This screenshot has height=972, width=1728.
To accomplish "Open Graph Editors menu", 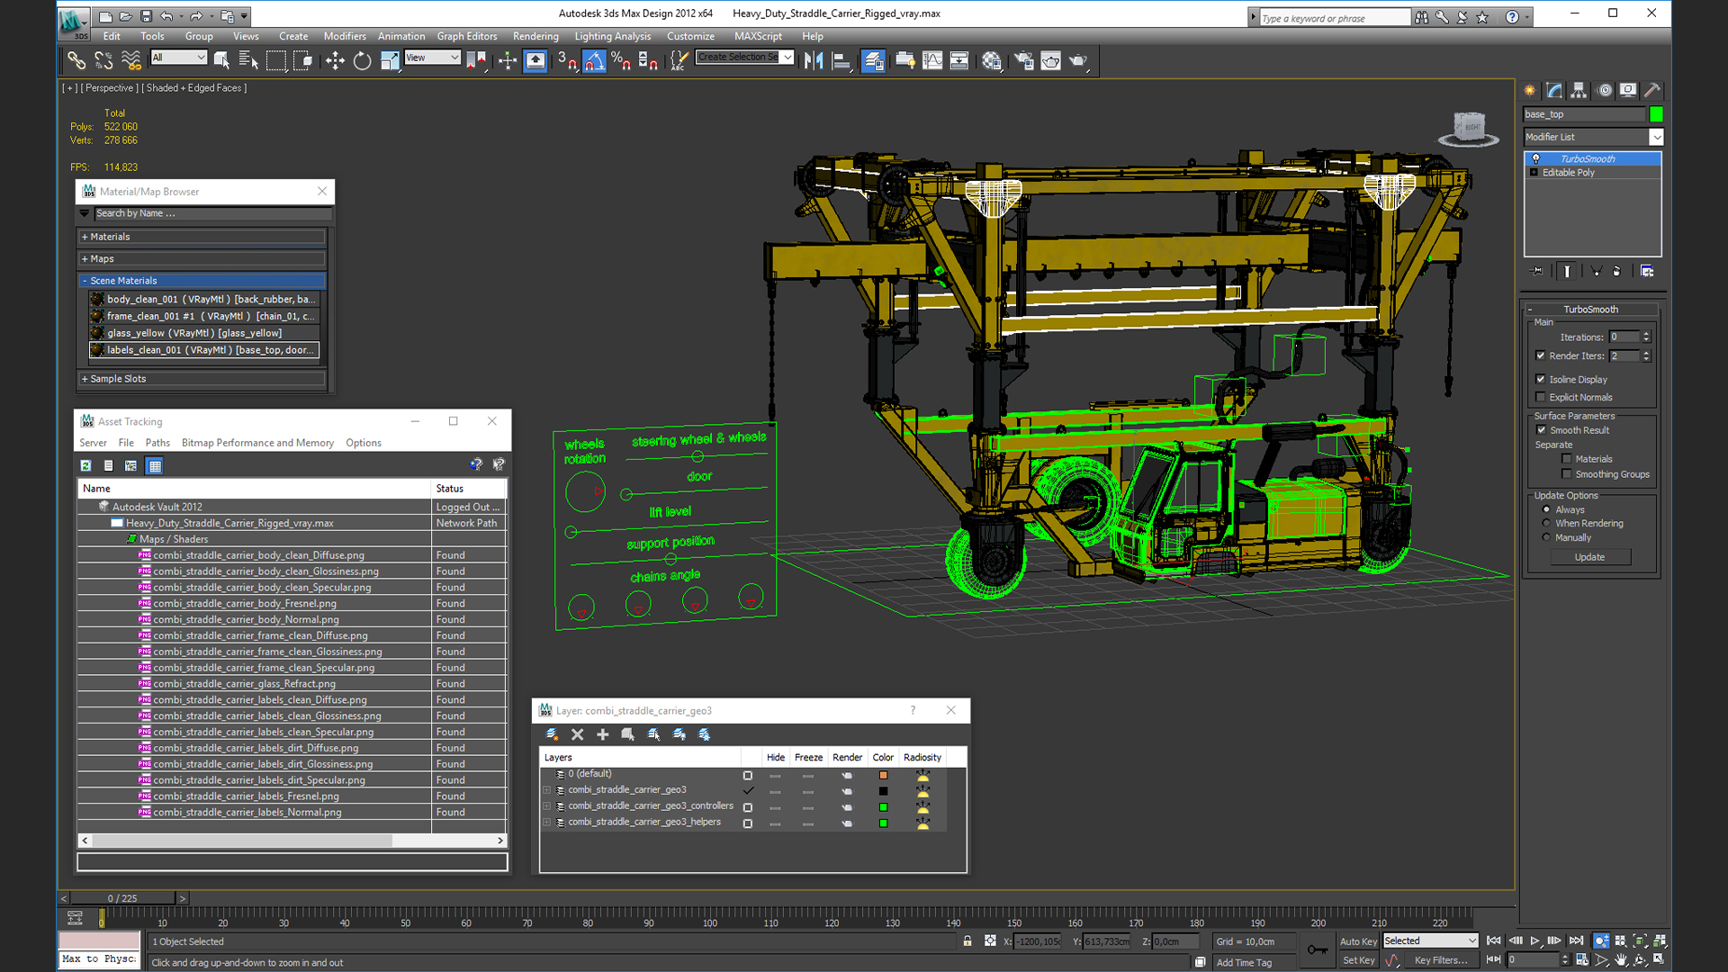I will 466,36.
